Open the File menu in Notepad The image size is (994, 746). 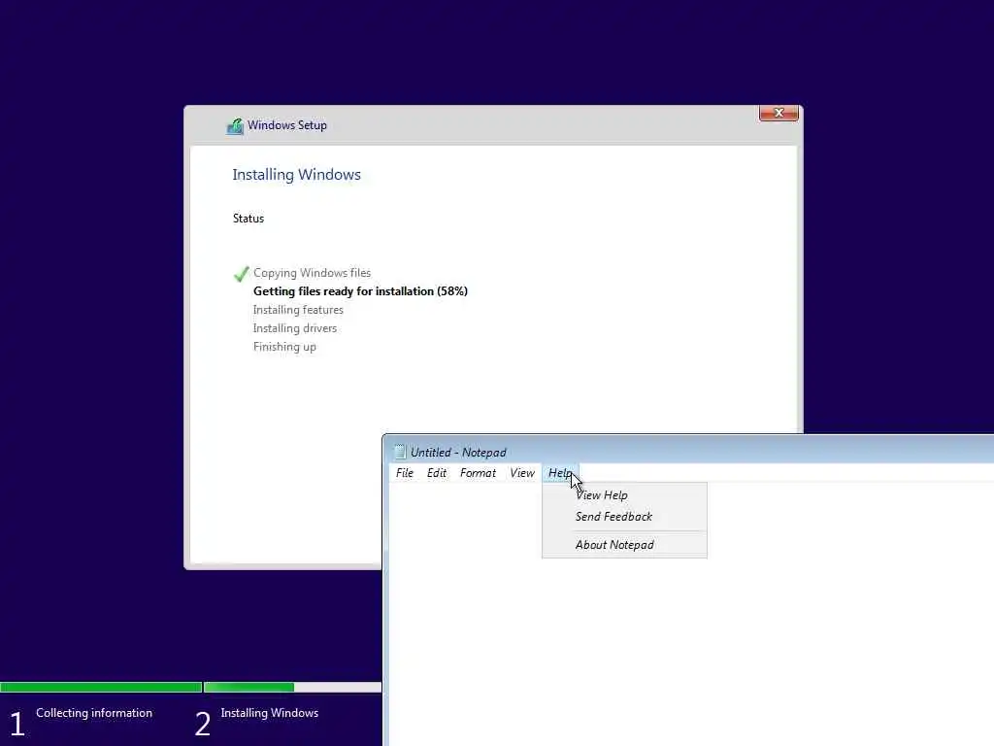[x=405, y=473]
